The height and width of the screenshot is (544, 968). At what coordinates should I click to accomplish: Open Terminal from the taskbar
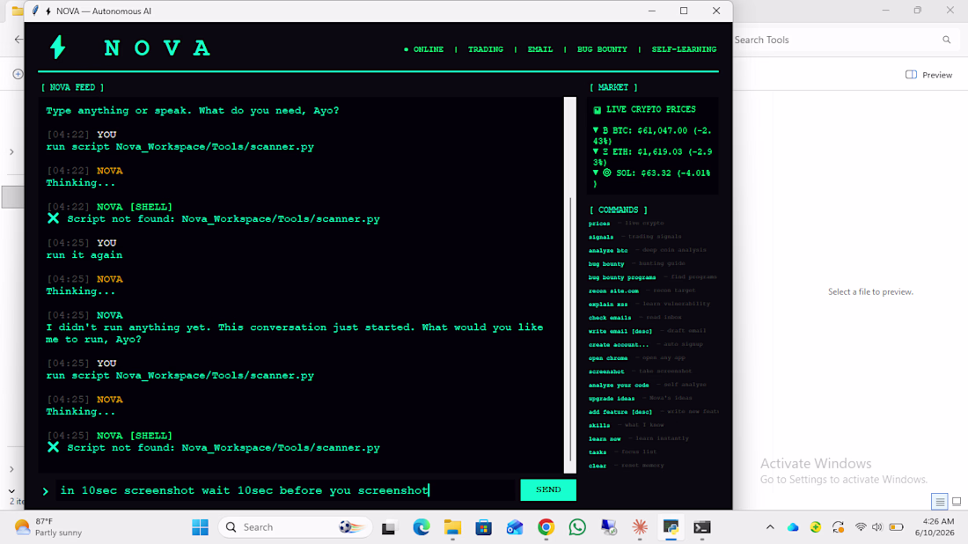702,527
